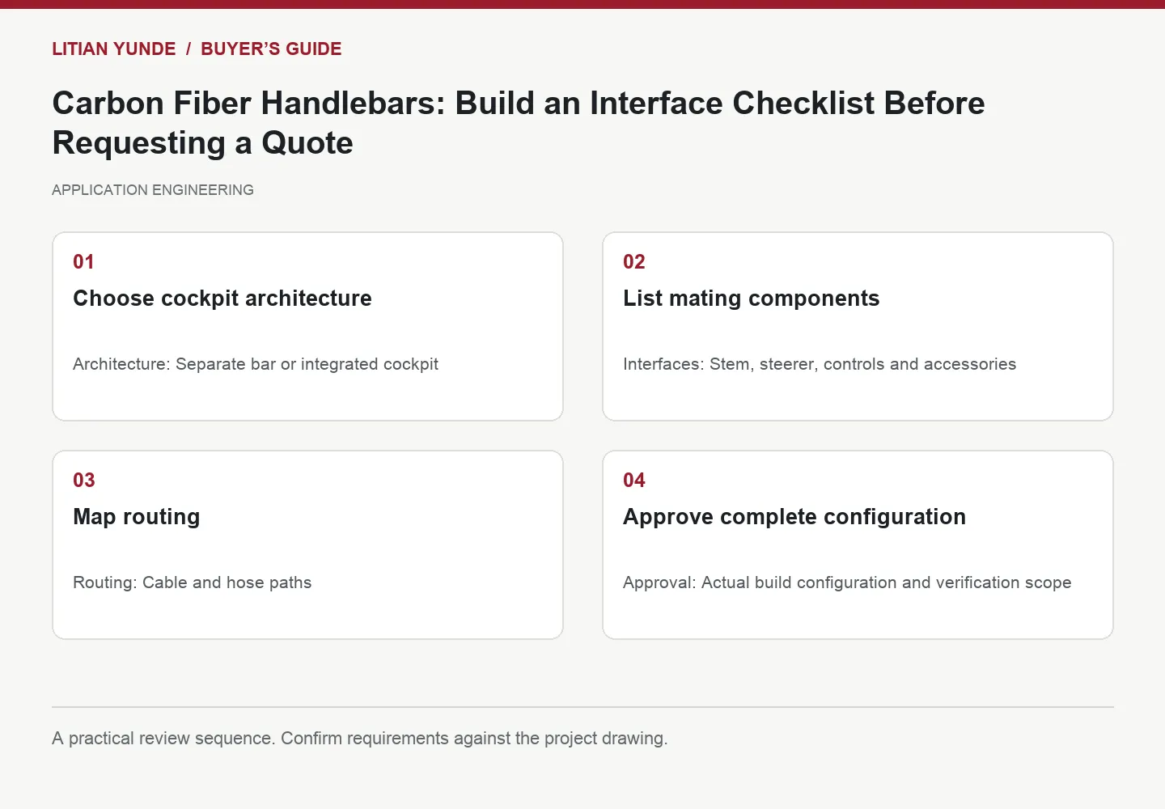Click the Separate bar or integrated cockpit text
Screen dimensions: 1165x809
(x=307, y=364)
